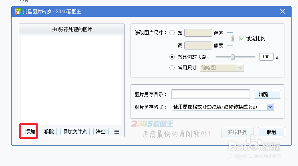Click the Remove (移除) button

[x=50, y=132]
